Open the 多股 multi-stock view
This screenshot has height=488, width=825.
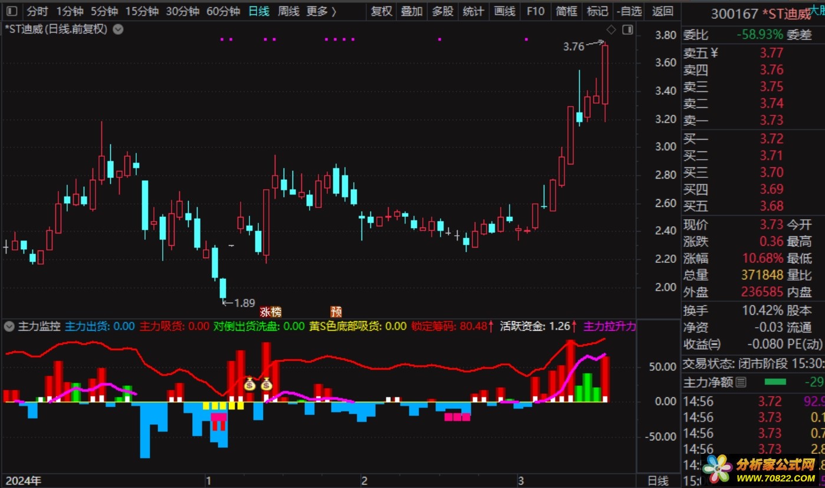442,11
